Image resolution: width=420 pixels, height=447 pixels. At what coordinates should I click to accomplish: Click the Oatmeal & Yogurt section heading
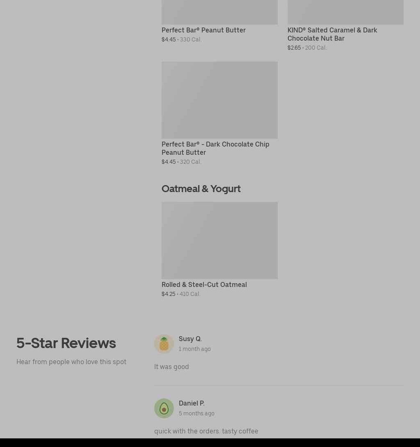coord(201,189)
